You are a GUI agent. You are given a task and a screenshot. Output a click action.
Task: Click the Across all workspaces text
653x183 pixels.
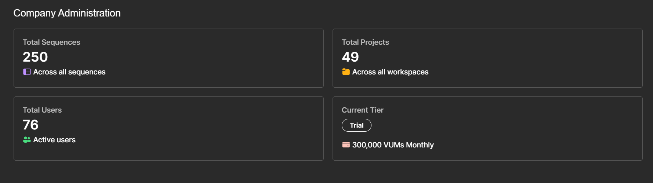390,72
